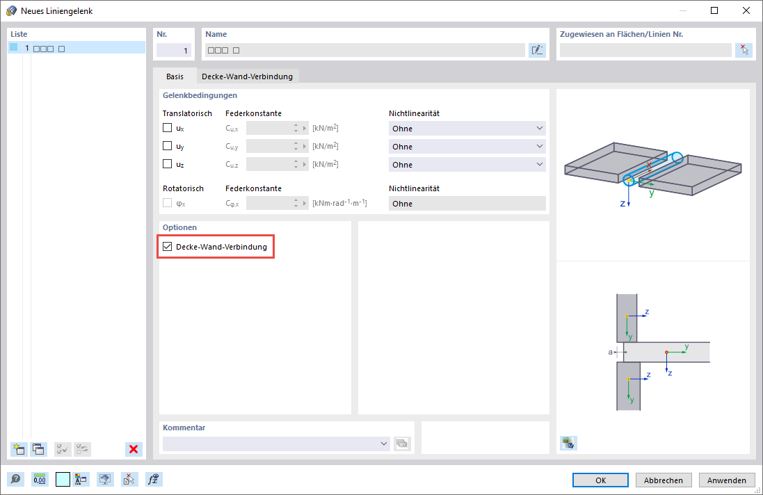Enable the ux translational hinge checkbox
The height and width of the screenshot is (495, 763).
pyautogui.click(x=168, y=128)
